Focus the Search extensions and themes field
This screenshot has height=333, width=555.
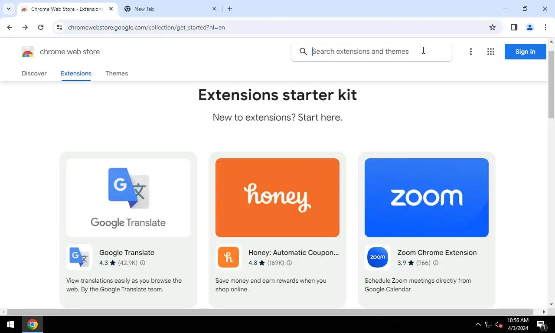[x=371, y=52]
